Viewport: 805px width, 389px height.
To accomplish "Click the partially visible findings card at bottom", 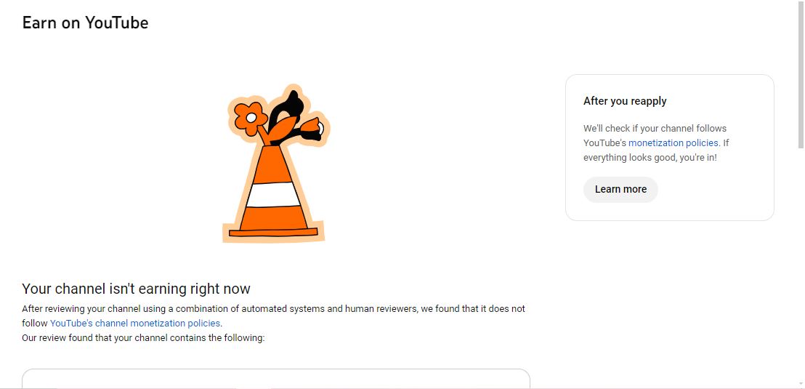I will 275,378.
